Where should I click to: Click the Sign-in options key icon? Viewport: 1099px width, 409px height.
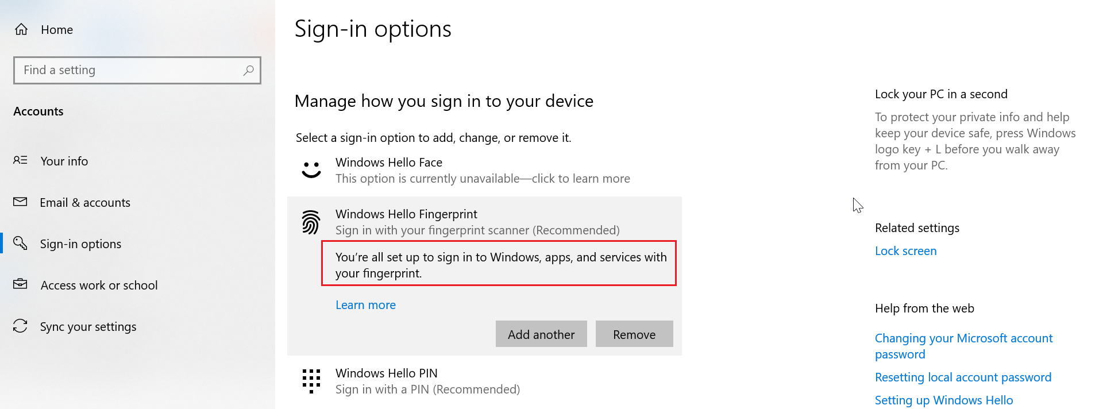pyautogui.click(x=20, y=244)
